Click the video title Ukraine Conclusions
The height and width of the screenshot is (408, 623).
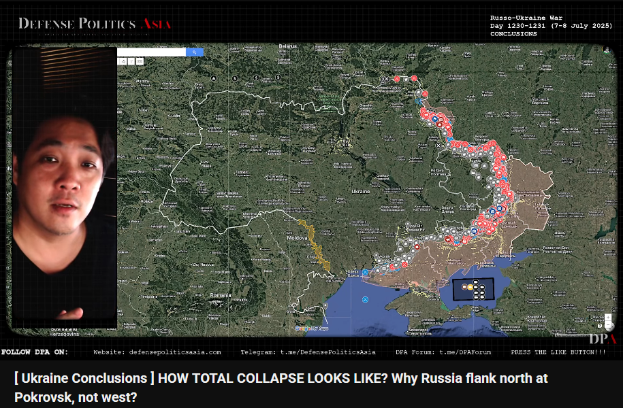[281, 388]
